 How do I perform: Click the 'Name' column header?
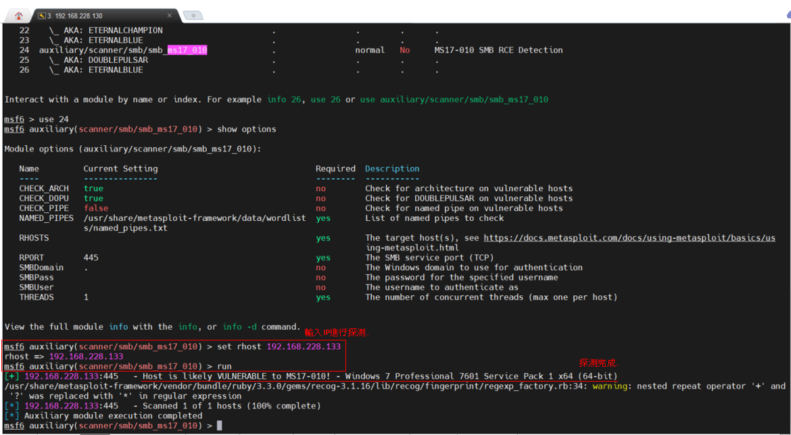[x=29, y=169]
